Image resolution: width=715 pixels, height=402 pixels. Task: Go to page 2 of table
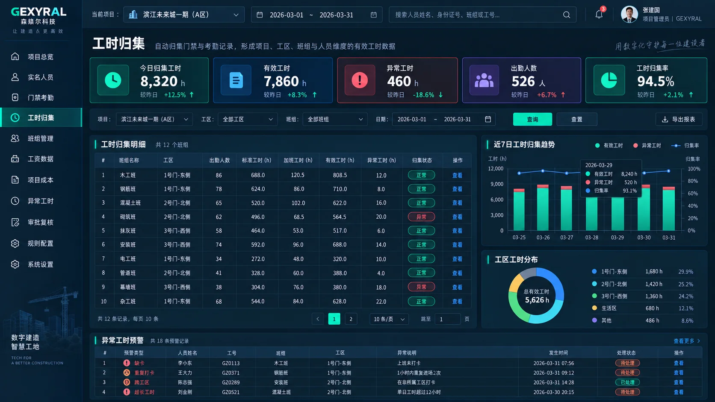click(x=351, y=319)
